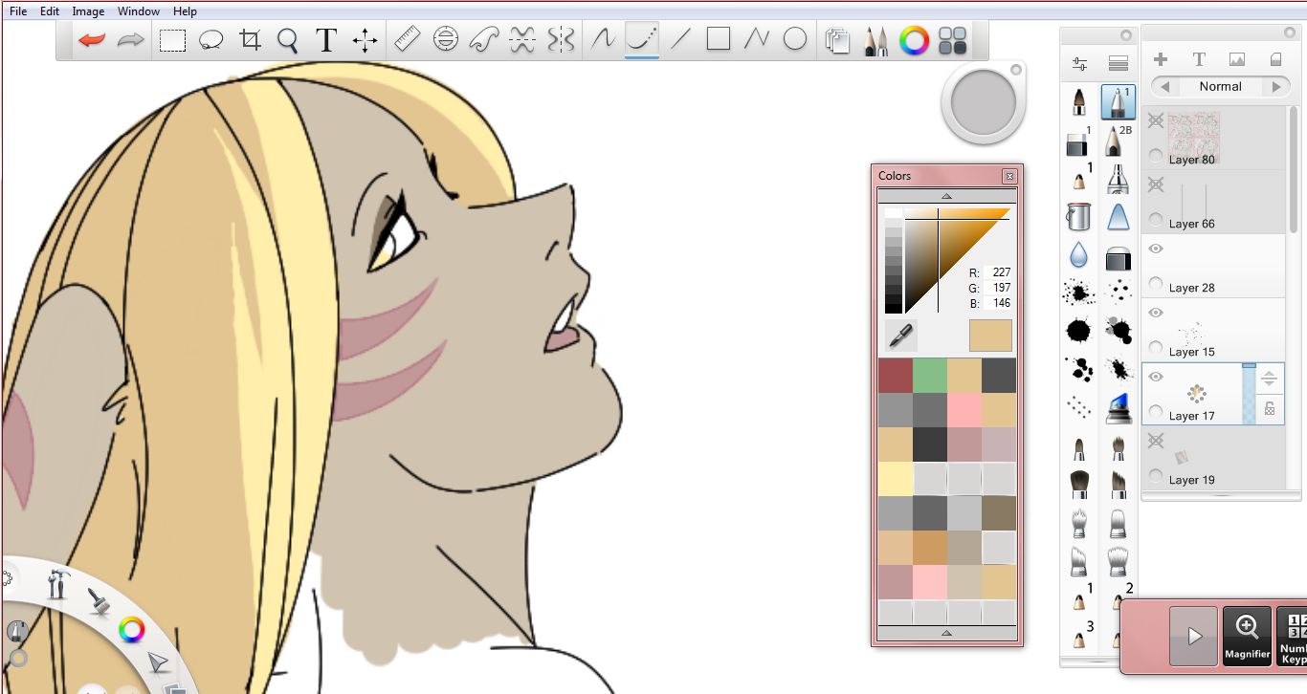Image resolution: width=1307 pixels, height=694 pixels.
Task: Open the brush library icon
Action: (x=1118, y=64)
